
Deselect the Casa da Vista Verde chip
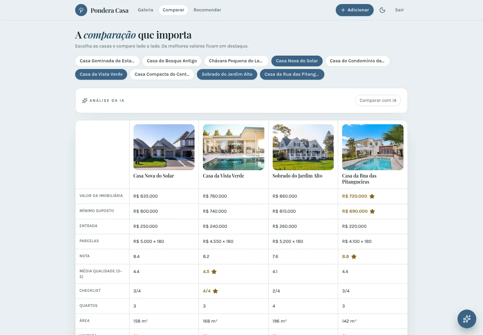pos(101,74)
